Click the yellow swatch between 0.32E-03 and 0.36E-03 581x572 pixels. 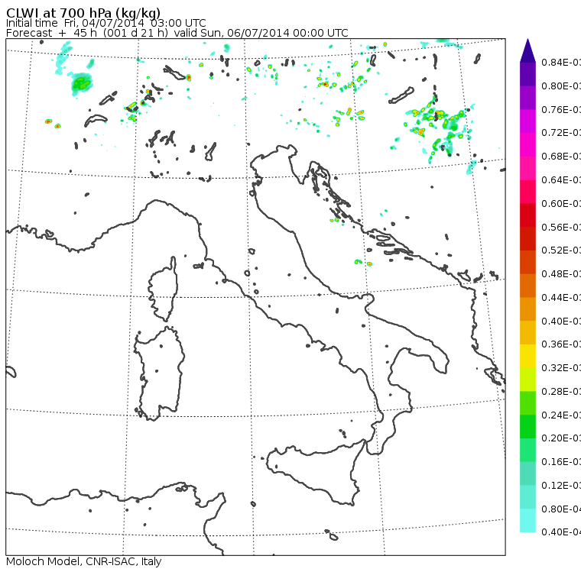click(x=527, y=356)
